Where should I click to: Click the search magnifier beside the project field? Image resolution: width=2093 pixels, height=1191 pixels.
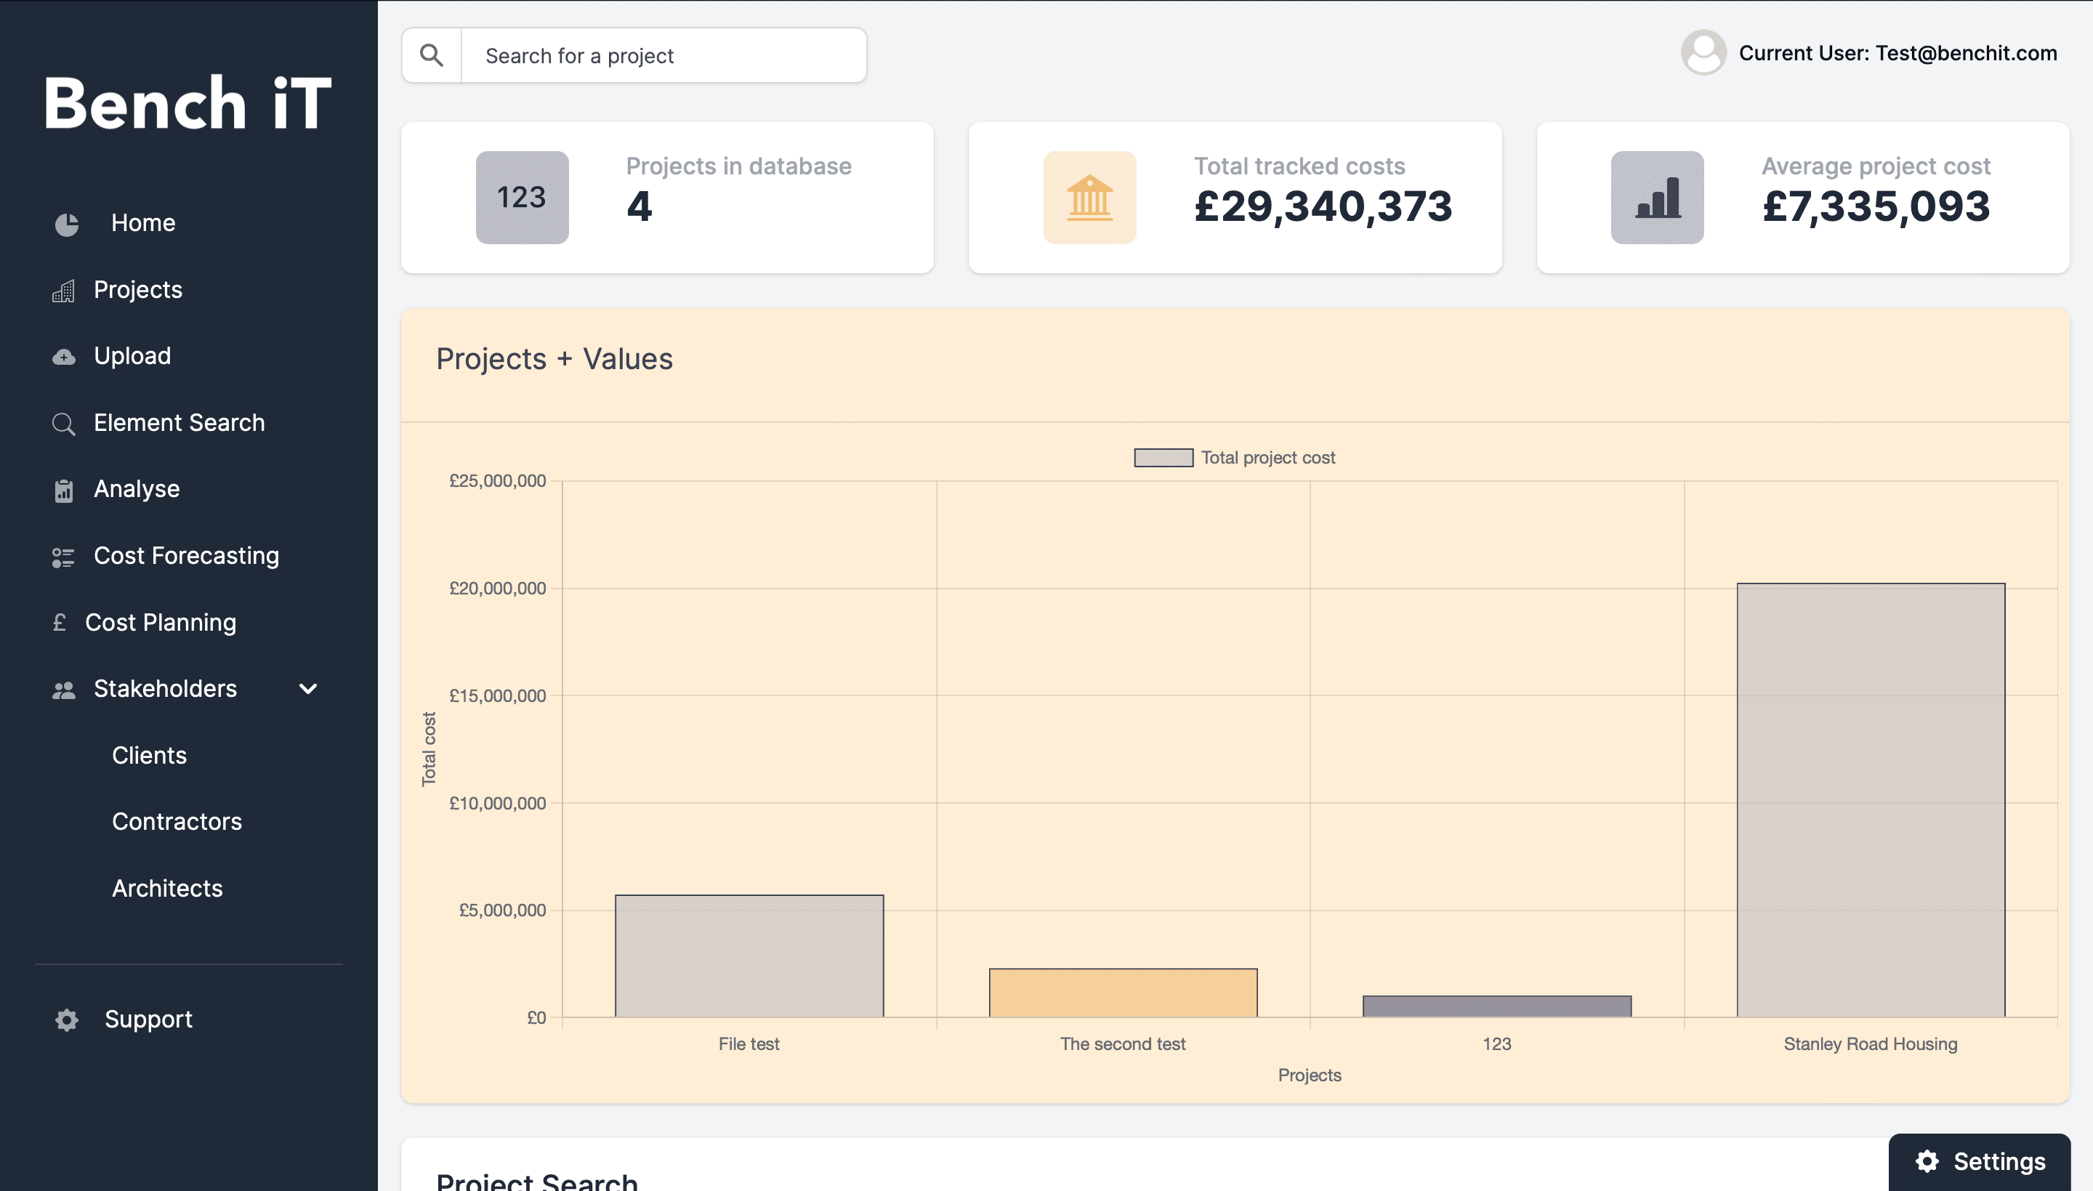pos(431,56)
